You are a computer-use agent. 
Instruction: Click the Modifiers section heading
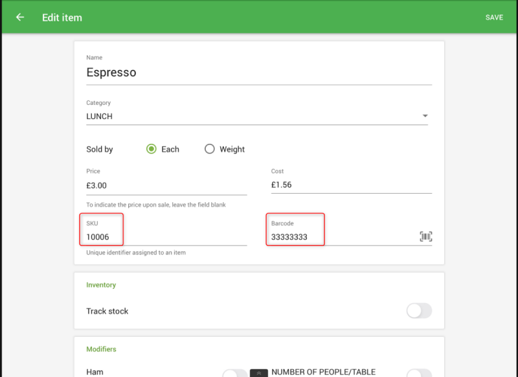click(x=101, y=349)
